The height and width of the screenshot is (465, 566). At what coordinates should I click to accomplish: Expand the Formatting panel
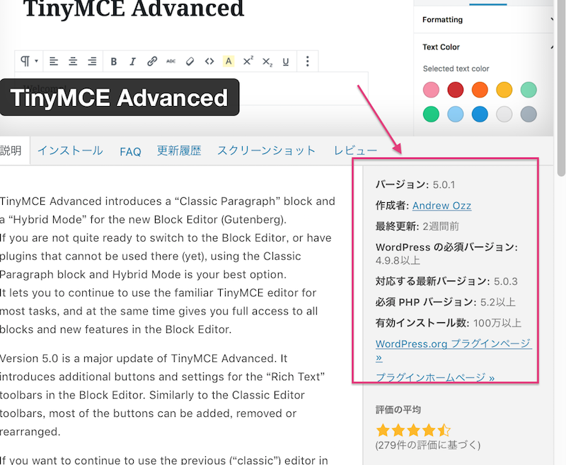point(483,20)
